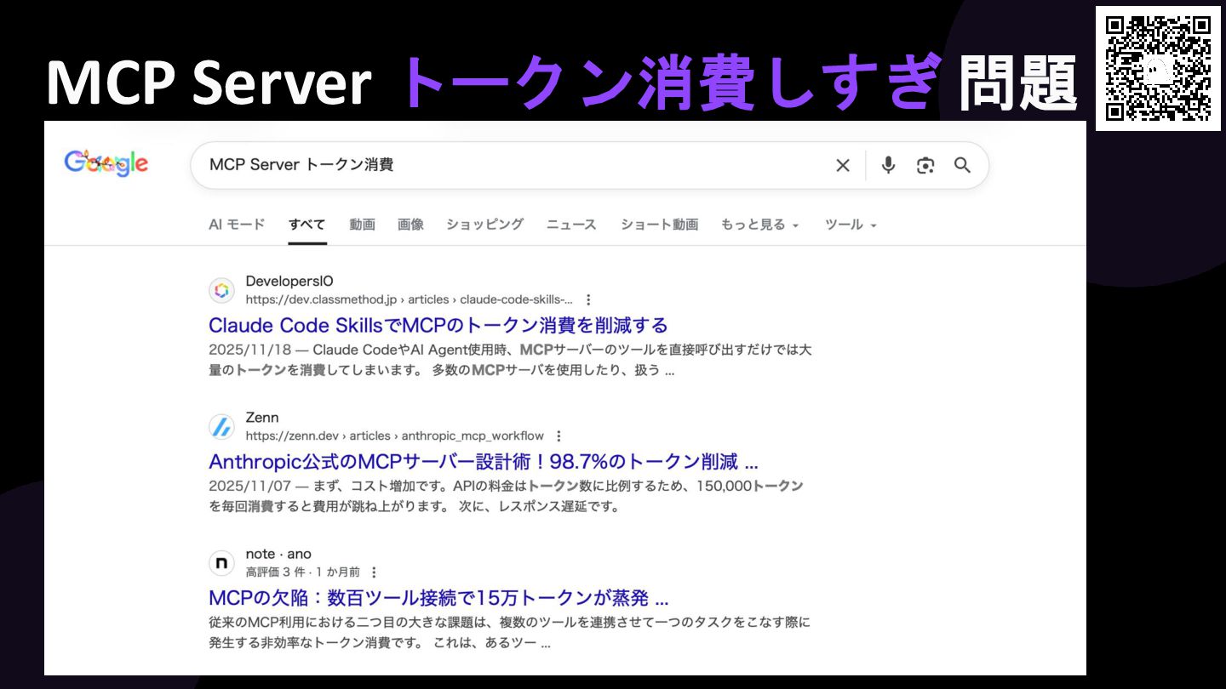
Task: Open 'Claude Code SkillsでMCPのトークン消費を削減する' result
Action: (438, 325)
